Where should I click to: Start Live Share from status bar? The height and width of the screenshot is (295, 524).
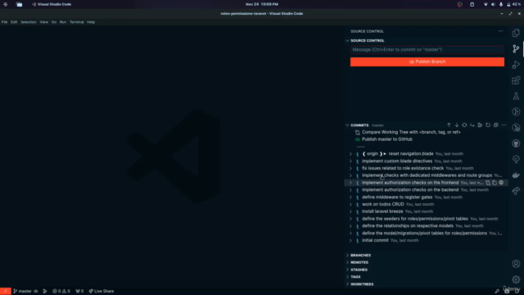coord(102,292)
